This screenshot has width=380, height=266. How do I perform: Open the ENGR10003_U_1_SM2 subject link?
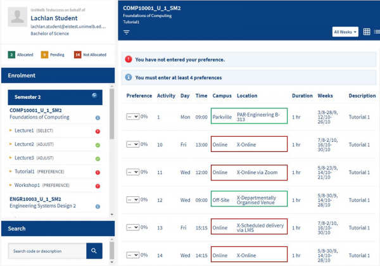coord(35,199)
